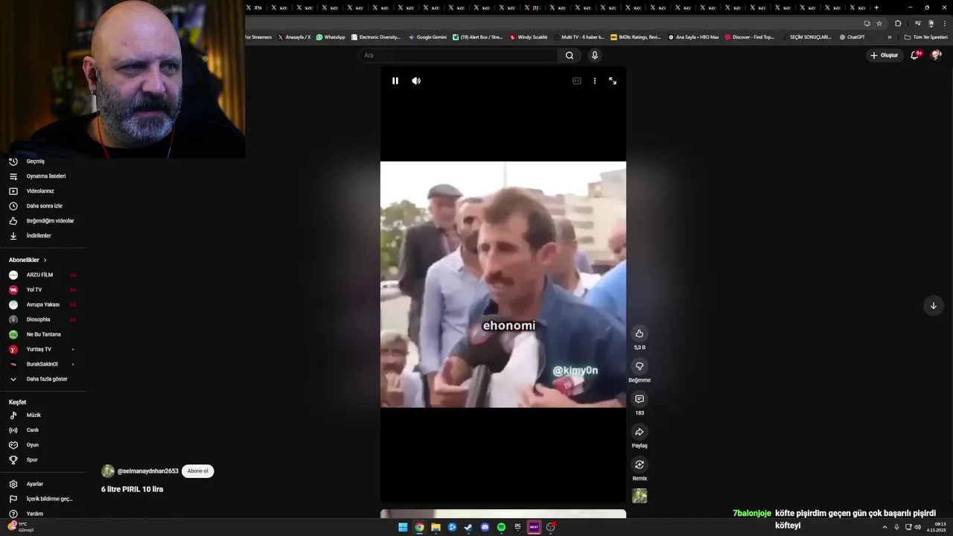
Task: Open Spor under Keşfet
Action: (32, 460)
